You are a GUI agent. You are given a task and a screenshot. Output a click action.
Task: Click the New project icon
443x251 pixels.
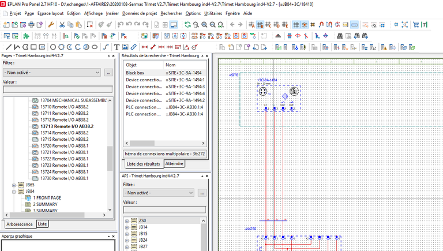[x=6, y=25]
